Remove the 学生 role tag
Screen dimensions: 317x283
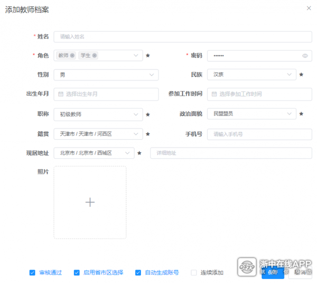click(x=95, y=56)
